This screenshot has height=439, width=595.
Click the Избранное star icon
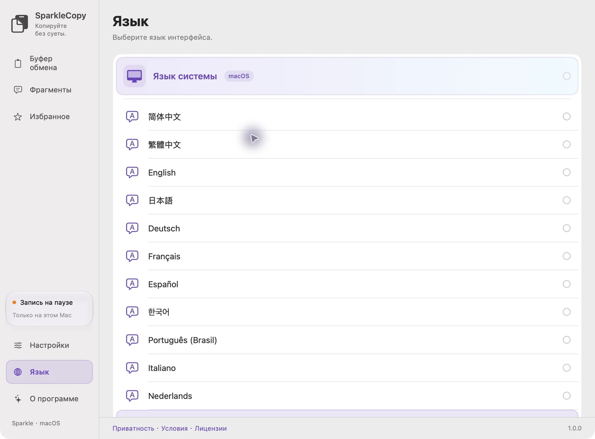click(18, 117)
